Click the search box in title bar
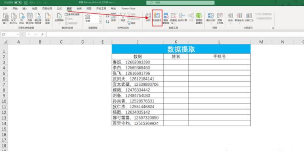 point(180,3)
